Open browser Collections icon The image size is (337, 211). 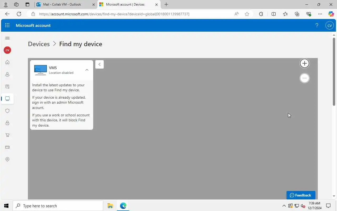pyautogui.click(x=297, y=14)
